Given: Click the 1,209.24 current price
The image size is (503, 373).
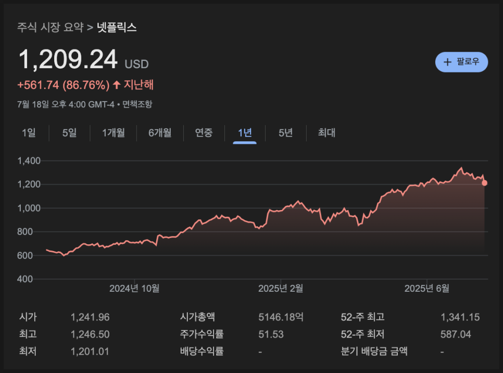Looking at the screenshot, I should [68, 59].
